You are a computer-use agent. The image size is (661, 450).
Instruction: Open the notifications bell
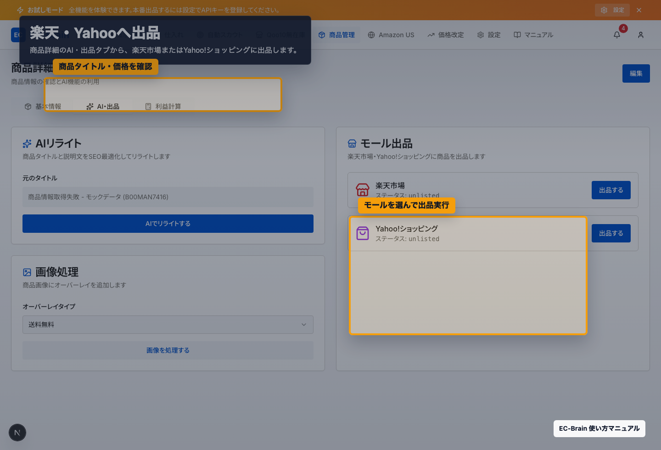click(617, 35)
